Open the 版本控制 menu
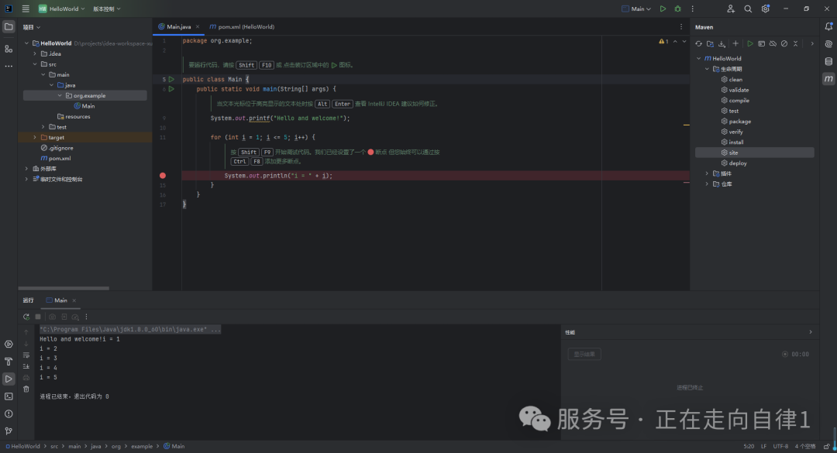 coord(103,9)
